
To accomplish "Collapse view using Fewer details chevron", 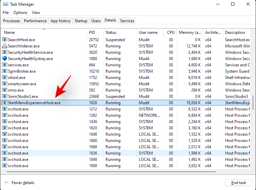I will click(x=6, y=183).
